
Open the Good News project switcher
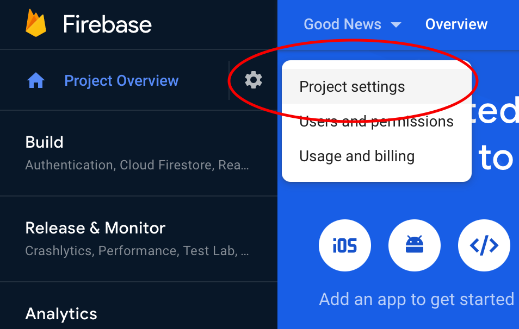pos(342,24)
